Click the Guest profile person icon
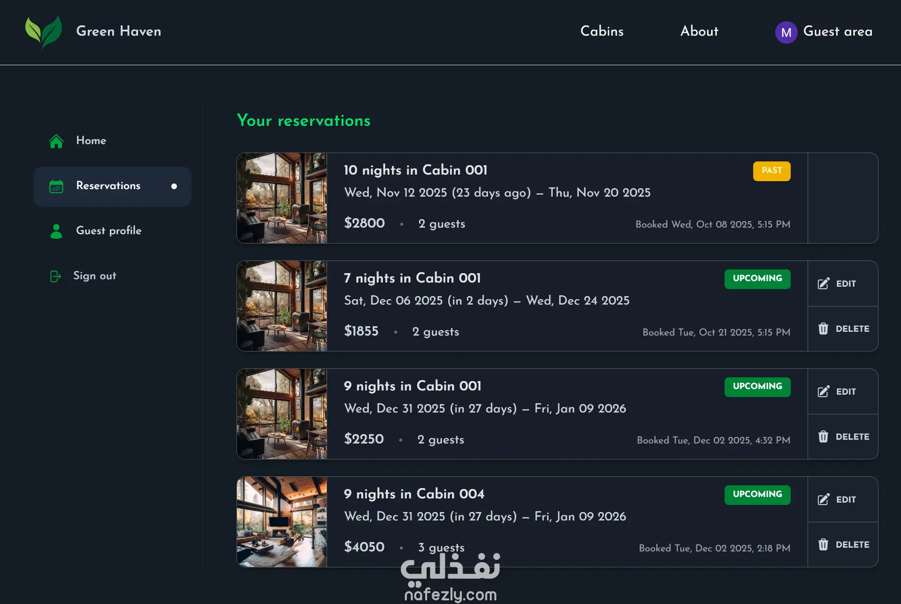The width and height of the screenshot is (901, 604). 56,231
